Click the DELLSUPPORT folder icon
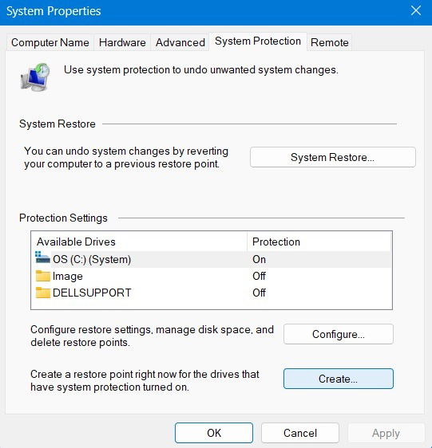Viewport: 432px width, 448px height. pyautogui.click(x=42, y=293)
